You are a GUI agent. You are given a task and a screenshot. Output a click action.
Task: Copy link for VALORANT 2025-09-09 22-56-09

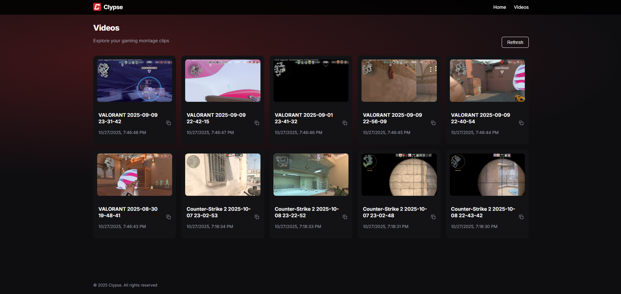pos(433,123)
